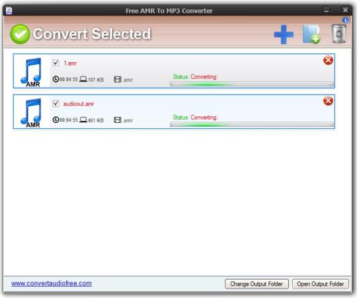Open the www.convertaudiofree.com link
Image resolution: width=357 pixels, height=298 pixels.
52,283
